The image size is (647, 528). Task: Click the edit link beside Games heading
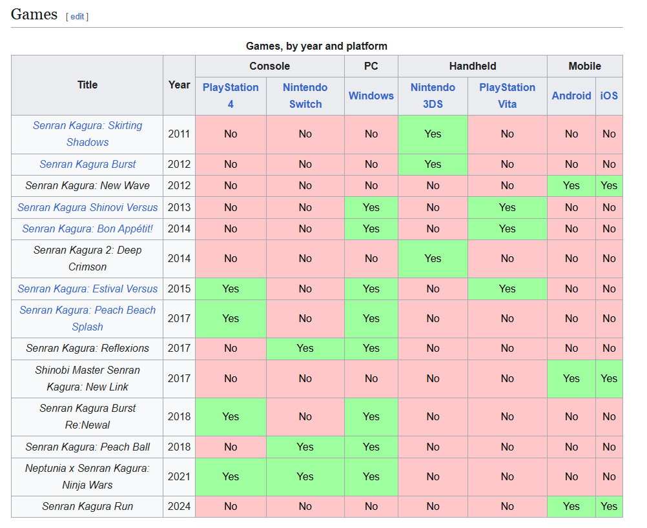(77, 17)
